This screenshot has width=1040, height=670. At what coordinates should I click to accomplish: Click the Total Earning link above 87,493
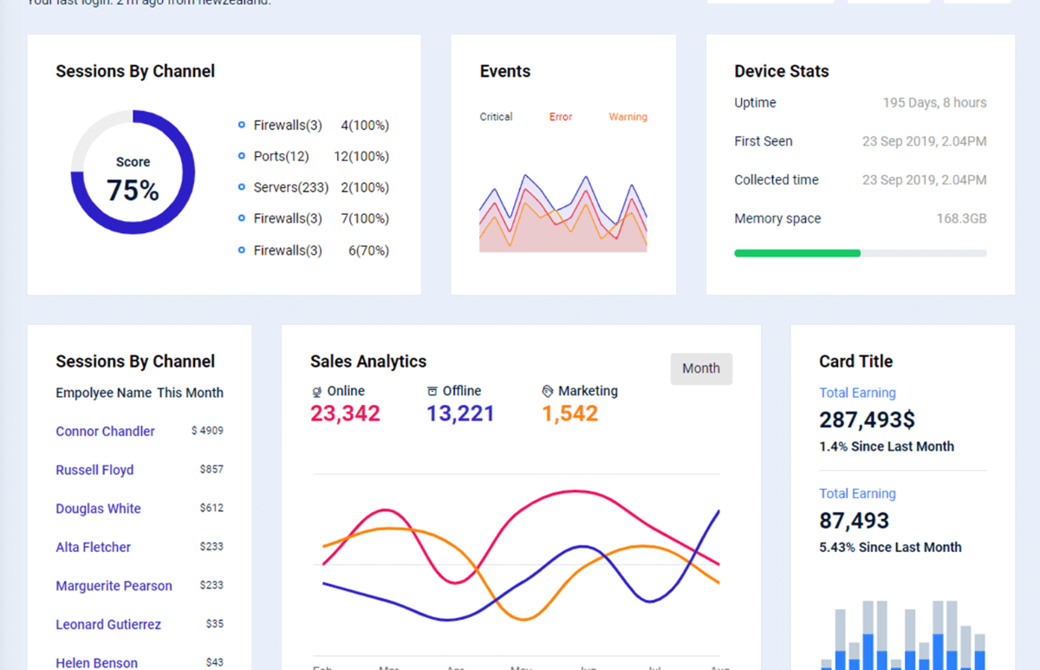pos(857,493)
